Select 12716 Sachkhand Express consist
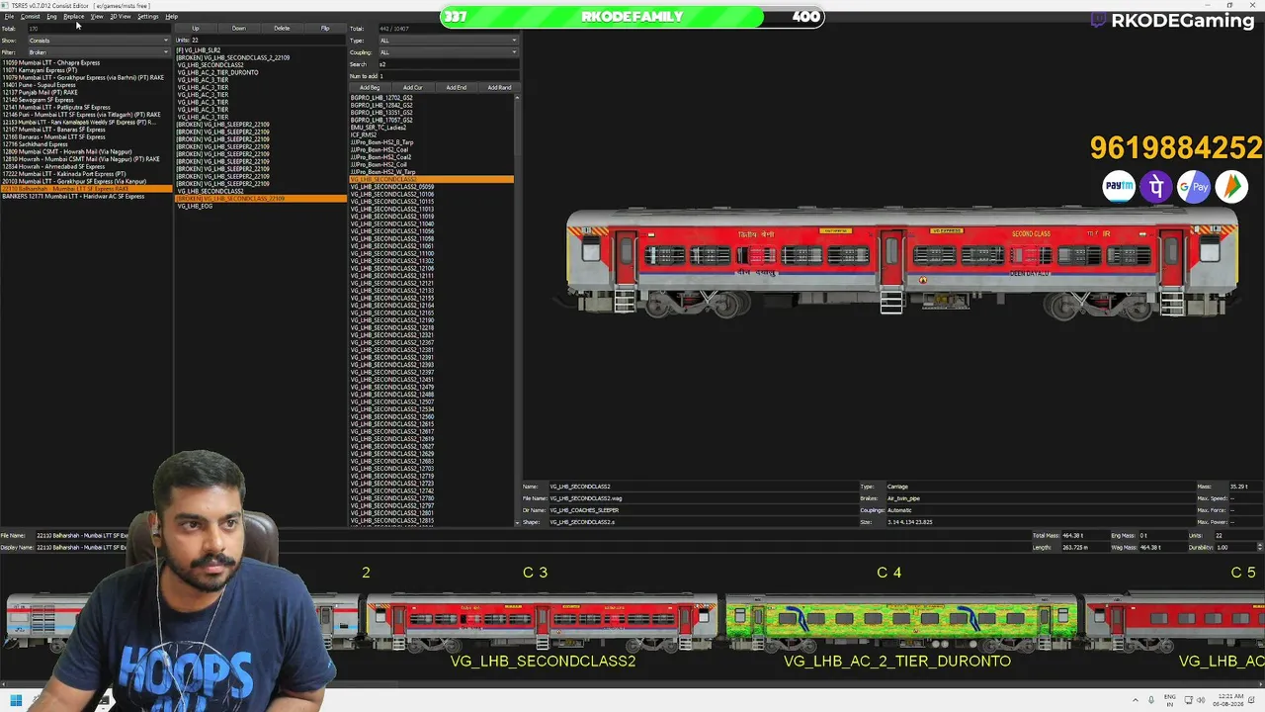Screen dimensions: 1265x712 tap(35, 144)
